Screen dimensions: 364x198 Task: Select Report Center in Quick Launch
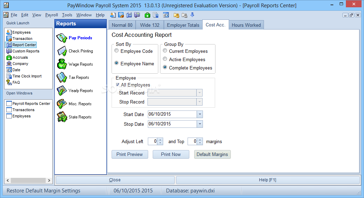(x=21, y=45)
